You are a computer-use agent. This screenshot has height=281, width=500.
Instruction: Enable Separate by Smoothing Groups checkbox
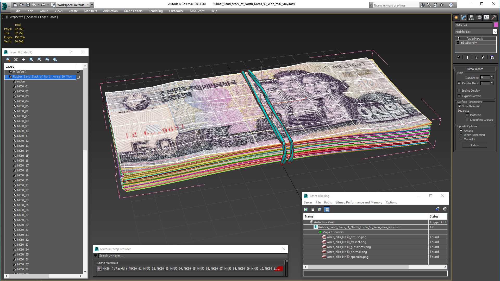[467, 120]
